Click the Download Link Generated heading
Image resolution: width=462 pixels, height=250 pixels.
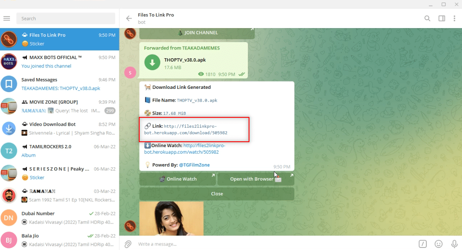click(181, 87)
